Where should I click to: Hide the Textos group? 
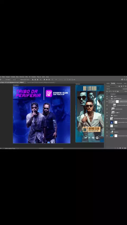click(x=107, y=96)
